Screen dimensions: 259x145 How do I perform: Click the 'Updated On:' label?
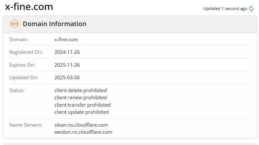tap(24, 77)
